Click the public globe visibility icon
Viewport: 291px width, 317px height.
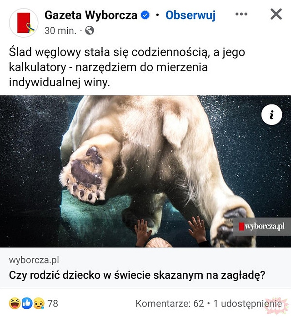click(x=90, y=30)
